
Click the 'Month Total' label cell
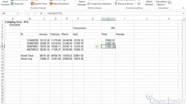[x=30, y=56]
